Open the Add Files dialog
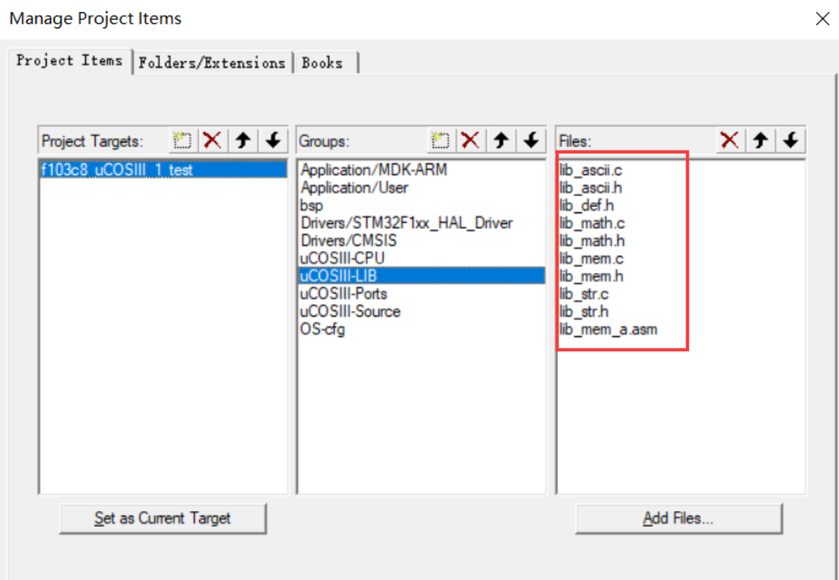 (677, 518)
